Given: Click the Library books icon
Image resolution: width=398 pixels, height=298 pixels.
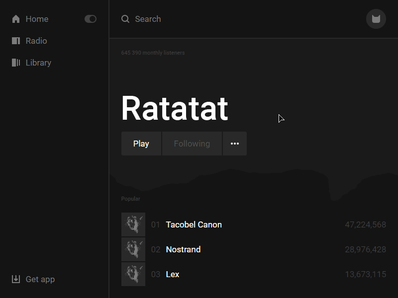Looking at the screenshot, I should click(16, 63).
